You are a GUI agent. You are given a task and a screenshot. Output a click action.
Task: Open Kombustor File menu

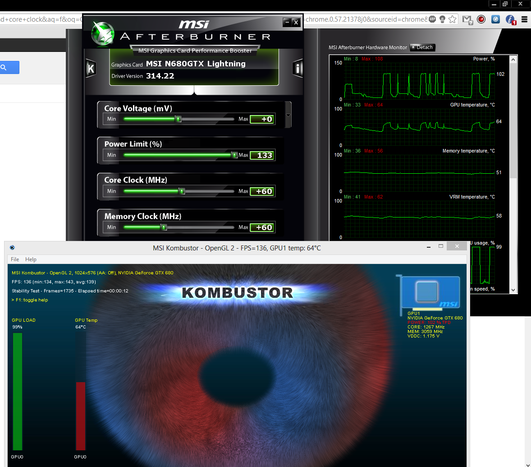pyautogui.click(x=15, y=259)
